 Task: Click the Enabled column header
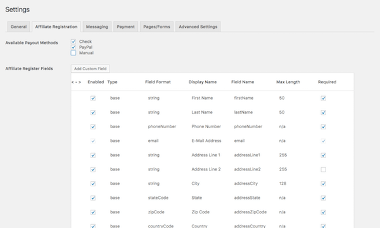[96, 82]
